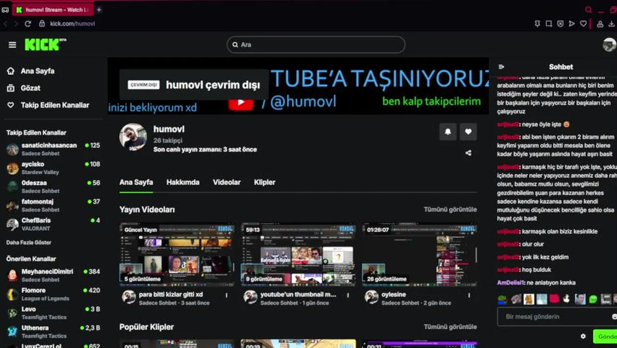Viewport: 617px width, 348px height.
Task: View all Yayın Videoları
Action: [450, 209]
